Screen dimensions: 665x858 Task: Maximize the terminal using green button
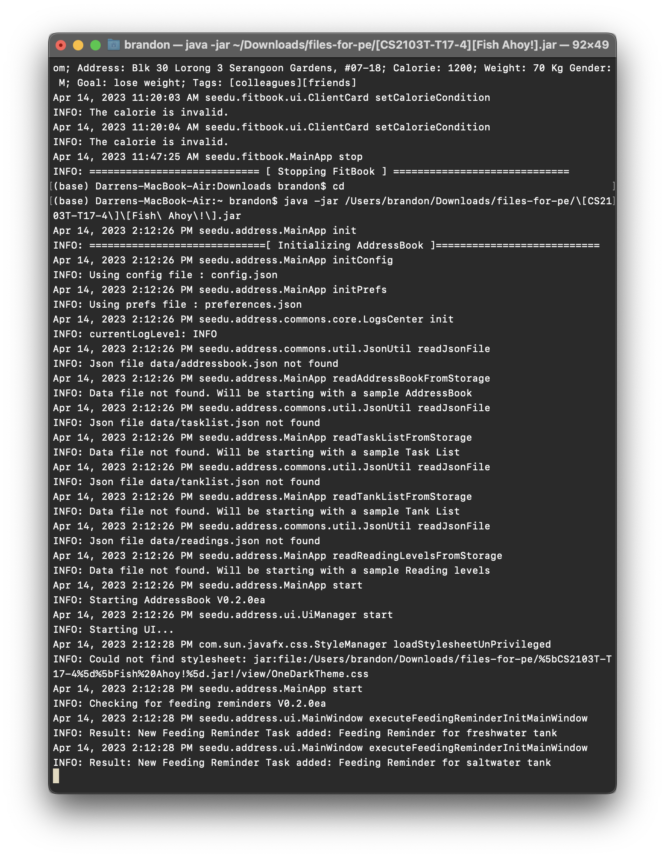[x=95, y=45]
